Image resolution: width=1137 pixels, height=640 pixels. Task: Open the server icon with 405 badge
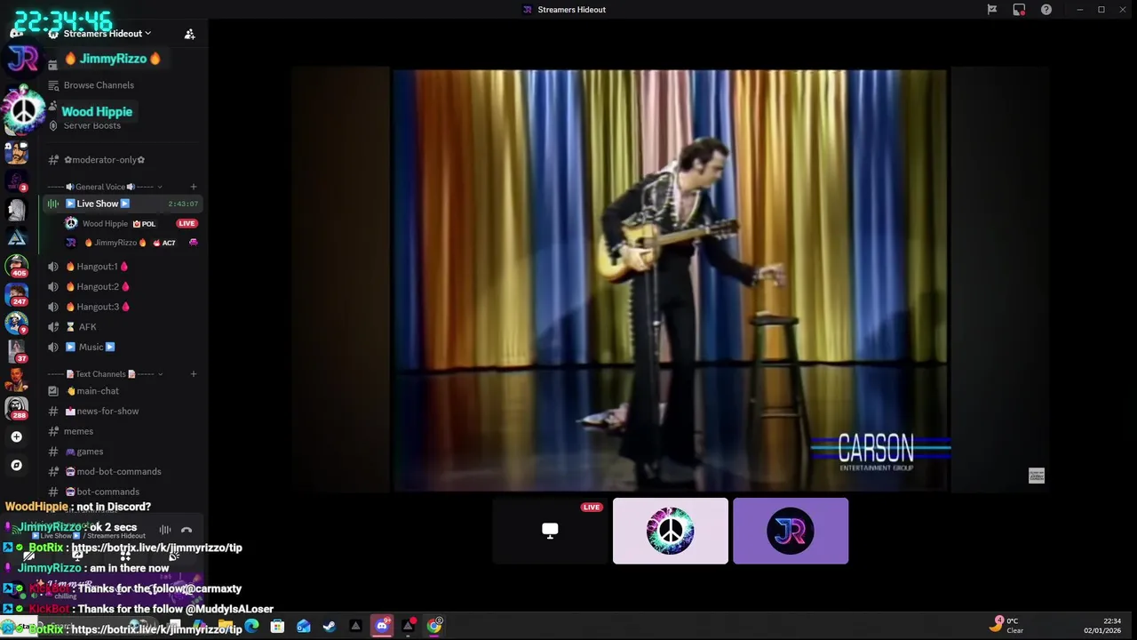point(17,265)
